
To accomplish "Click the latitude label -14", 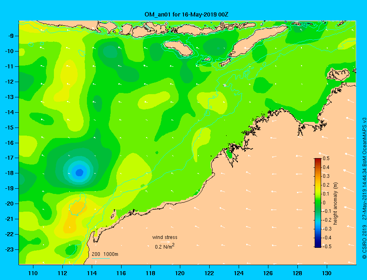I will [9, 112].
